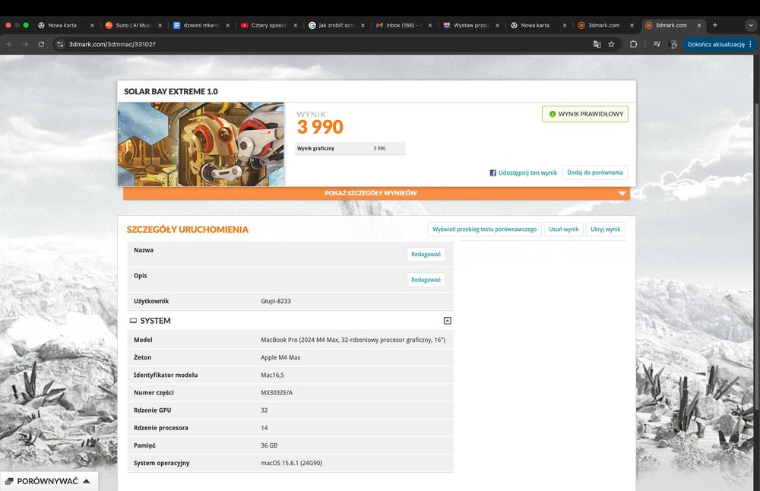760x491 pixels.
Task: Go forward with the browser forward arrow
Action: point(25,44)
